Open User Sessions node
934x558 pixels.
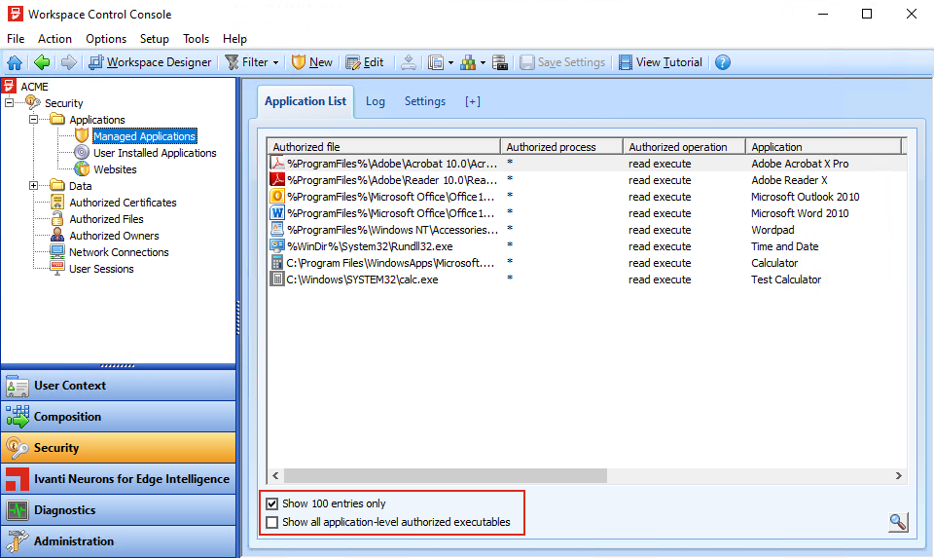(x=101, y=269)
